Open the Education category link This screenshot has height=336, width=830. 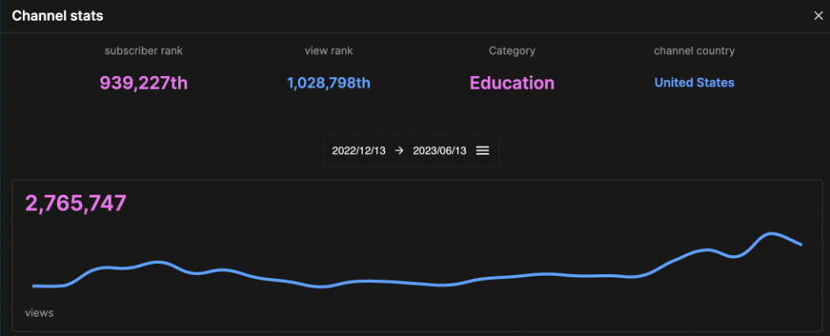[x=512, y=83]
